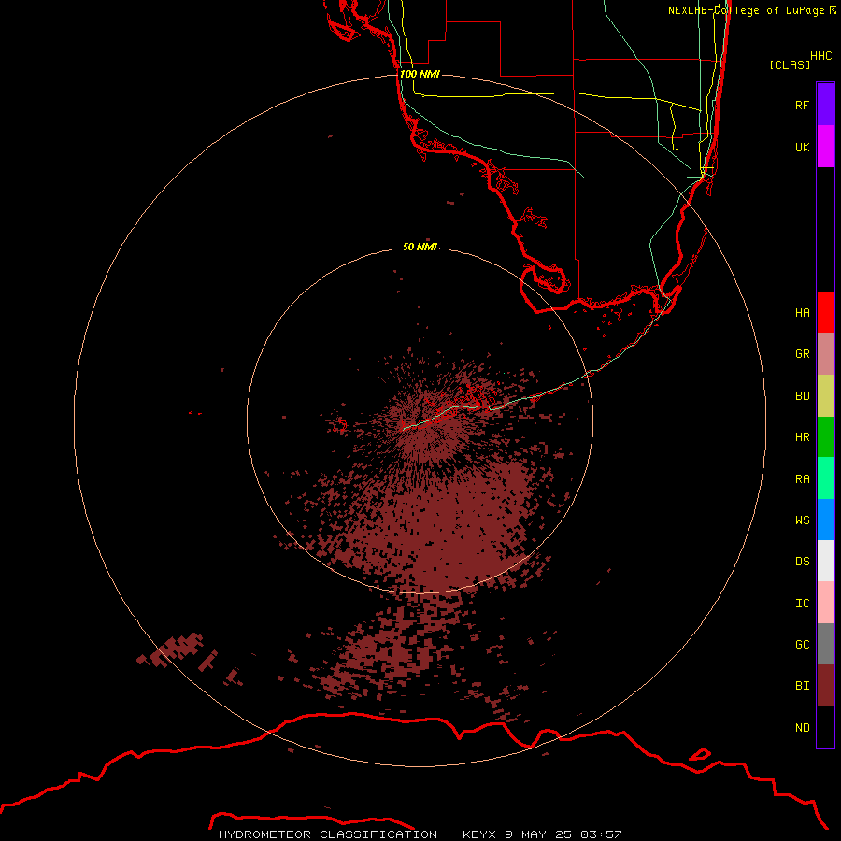Click the 'NEXLAB-College of DuPage' credit text

(x=746, y=10)
